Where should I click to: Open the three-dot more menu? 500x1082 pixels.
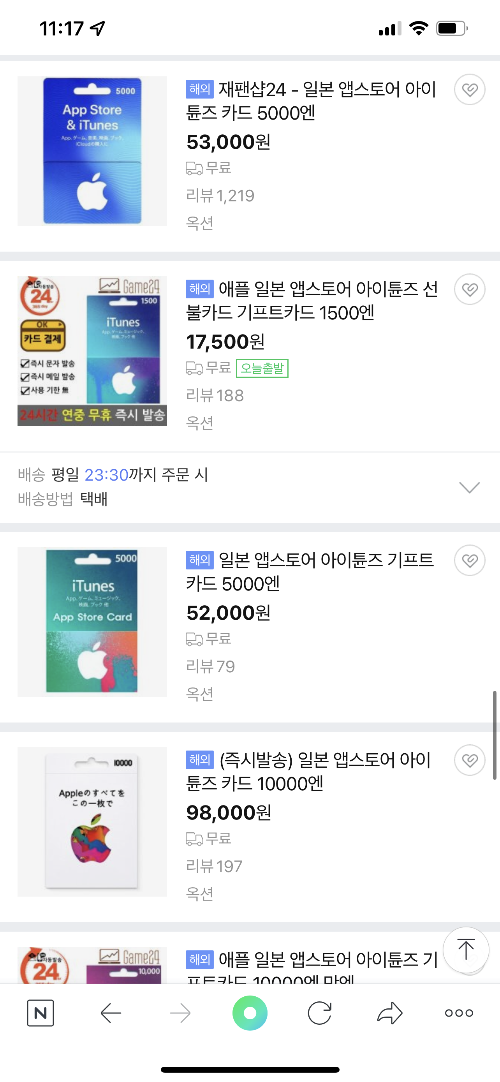(x=459, y=1013)
